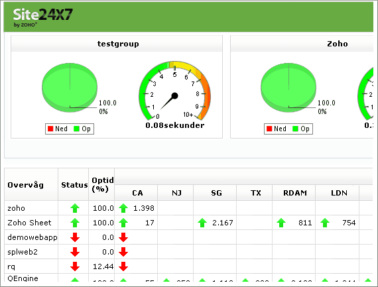
Task: Click the testgroup panel title
Action: pos(118,44)
